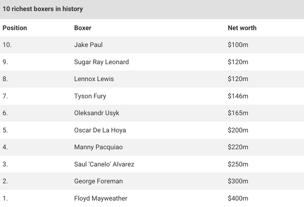
Task: Select the Sugar Ray Leonard cell
Action: coord(101,62)
